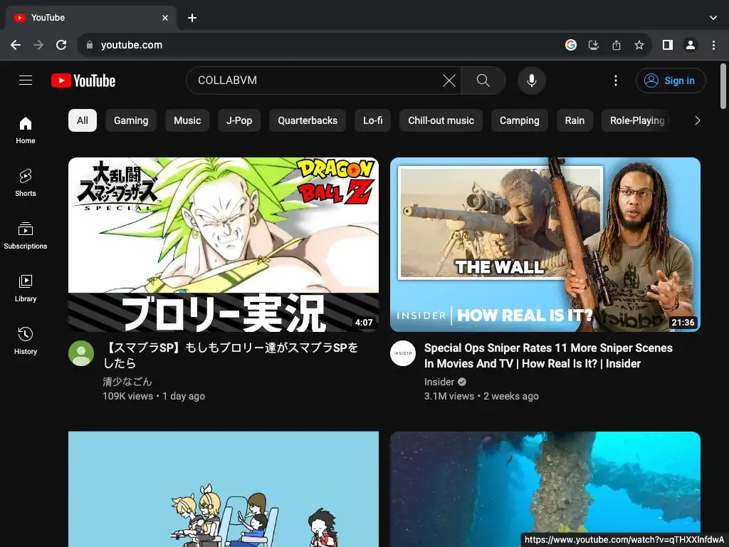Bookmark this page with star
The width and height of the screenshot is (729, 547).
coord(639,45)
